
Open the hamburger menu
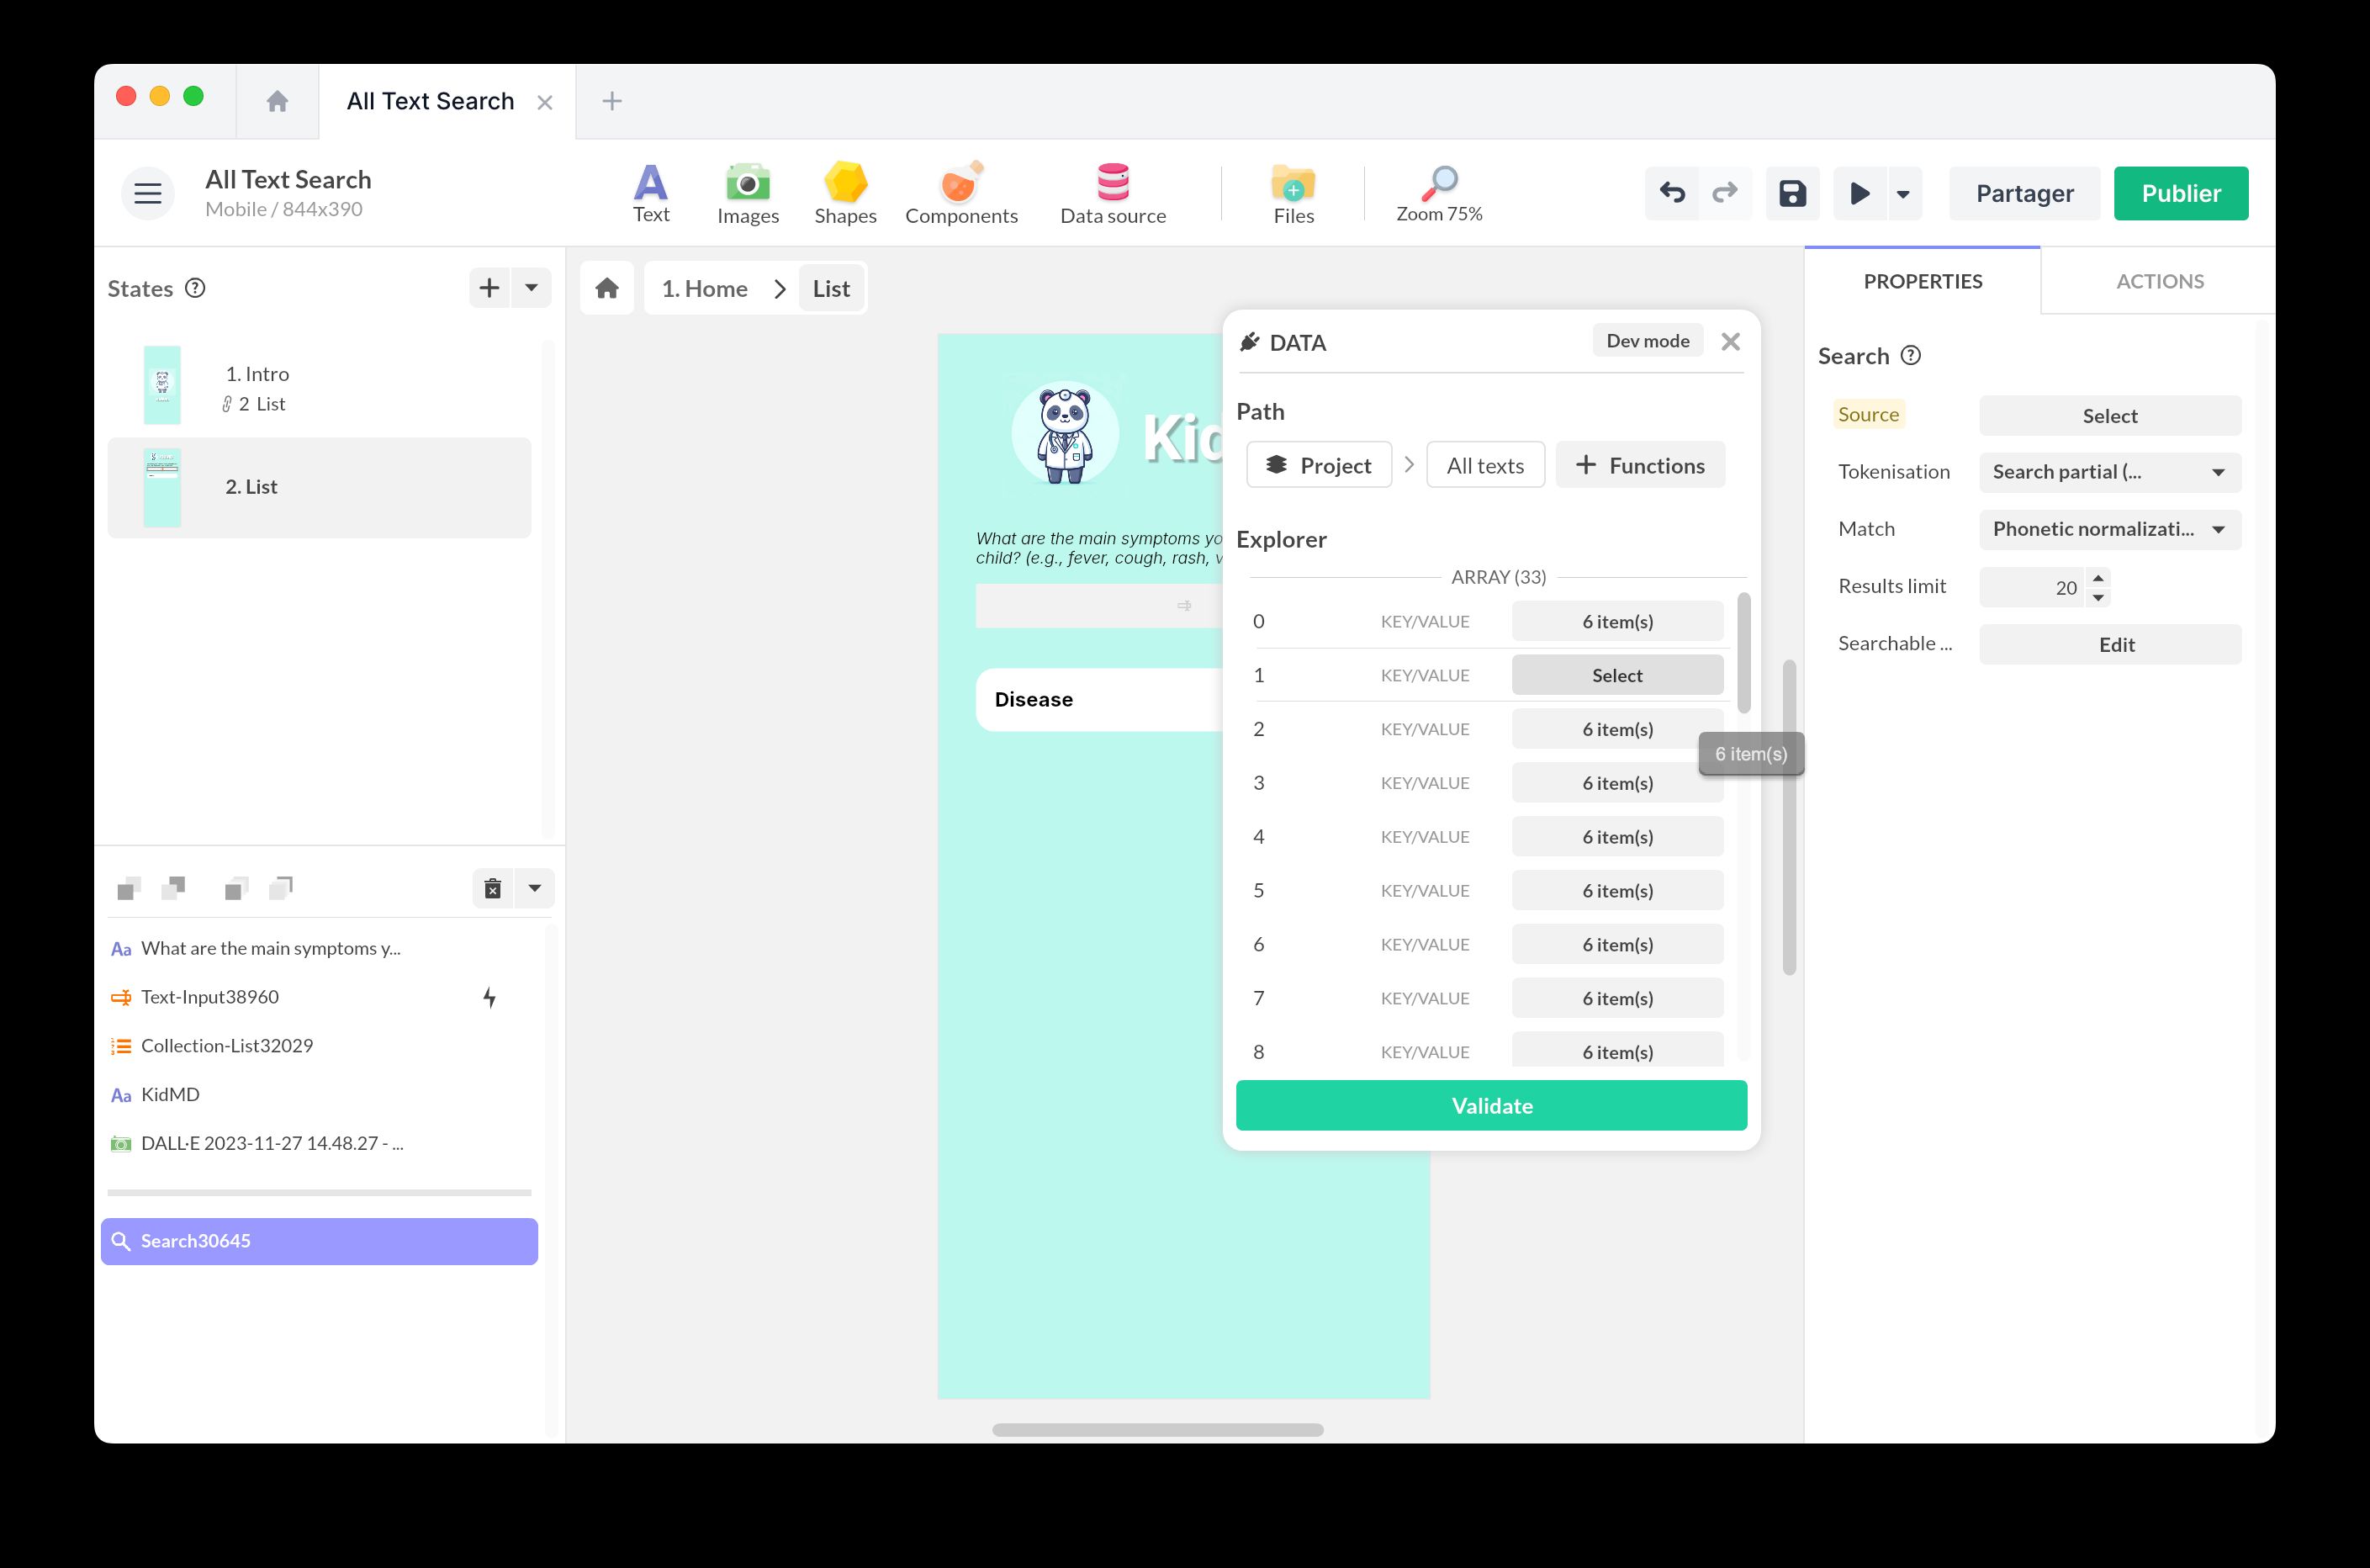[x=147, y=193]
